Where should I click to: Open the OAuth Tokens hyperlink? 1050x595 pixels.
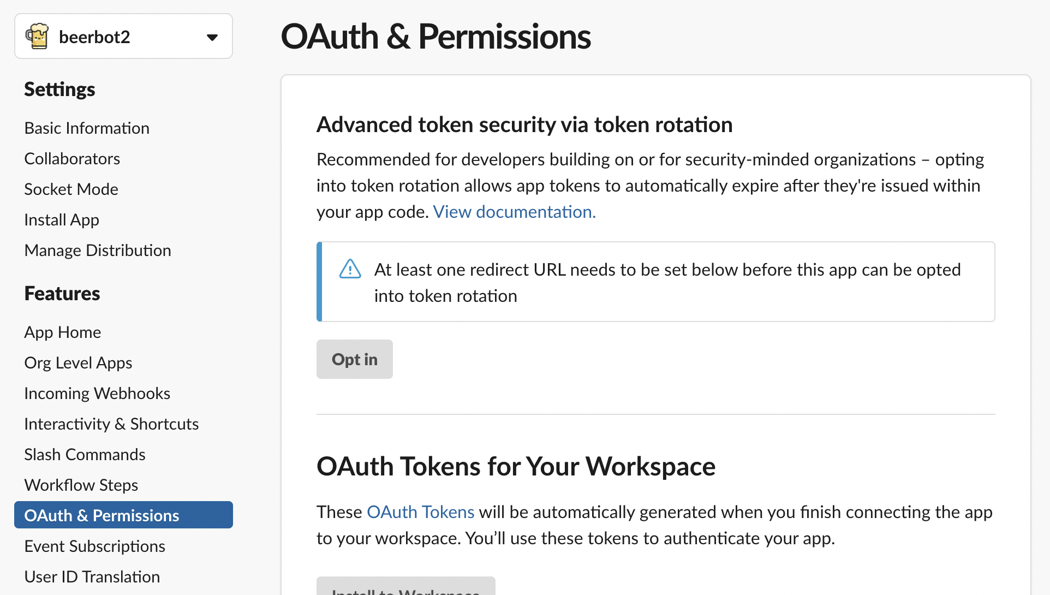coord(420,512)
